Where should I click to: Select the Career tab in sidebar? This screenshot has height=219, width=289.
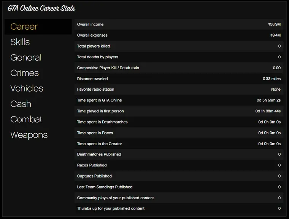pyautogui.click(x=24, y=27)
